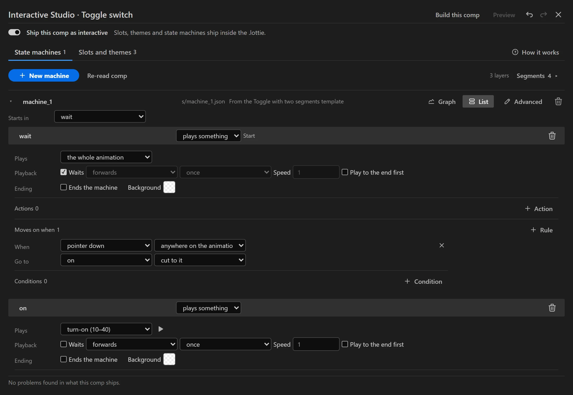Viewport: 573px width, 395px height.
Task: Expand the Segments 4 list
Action: tap(537, 76)
